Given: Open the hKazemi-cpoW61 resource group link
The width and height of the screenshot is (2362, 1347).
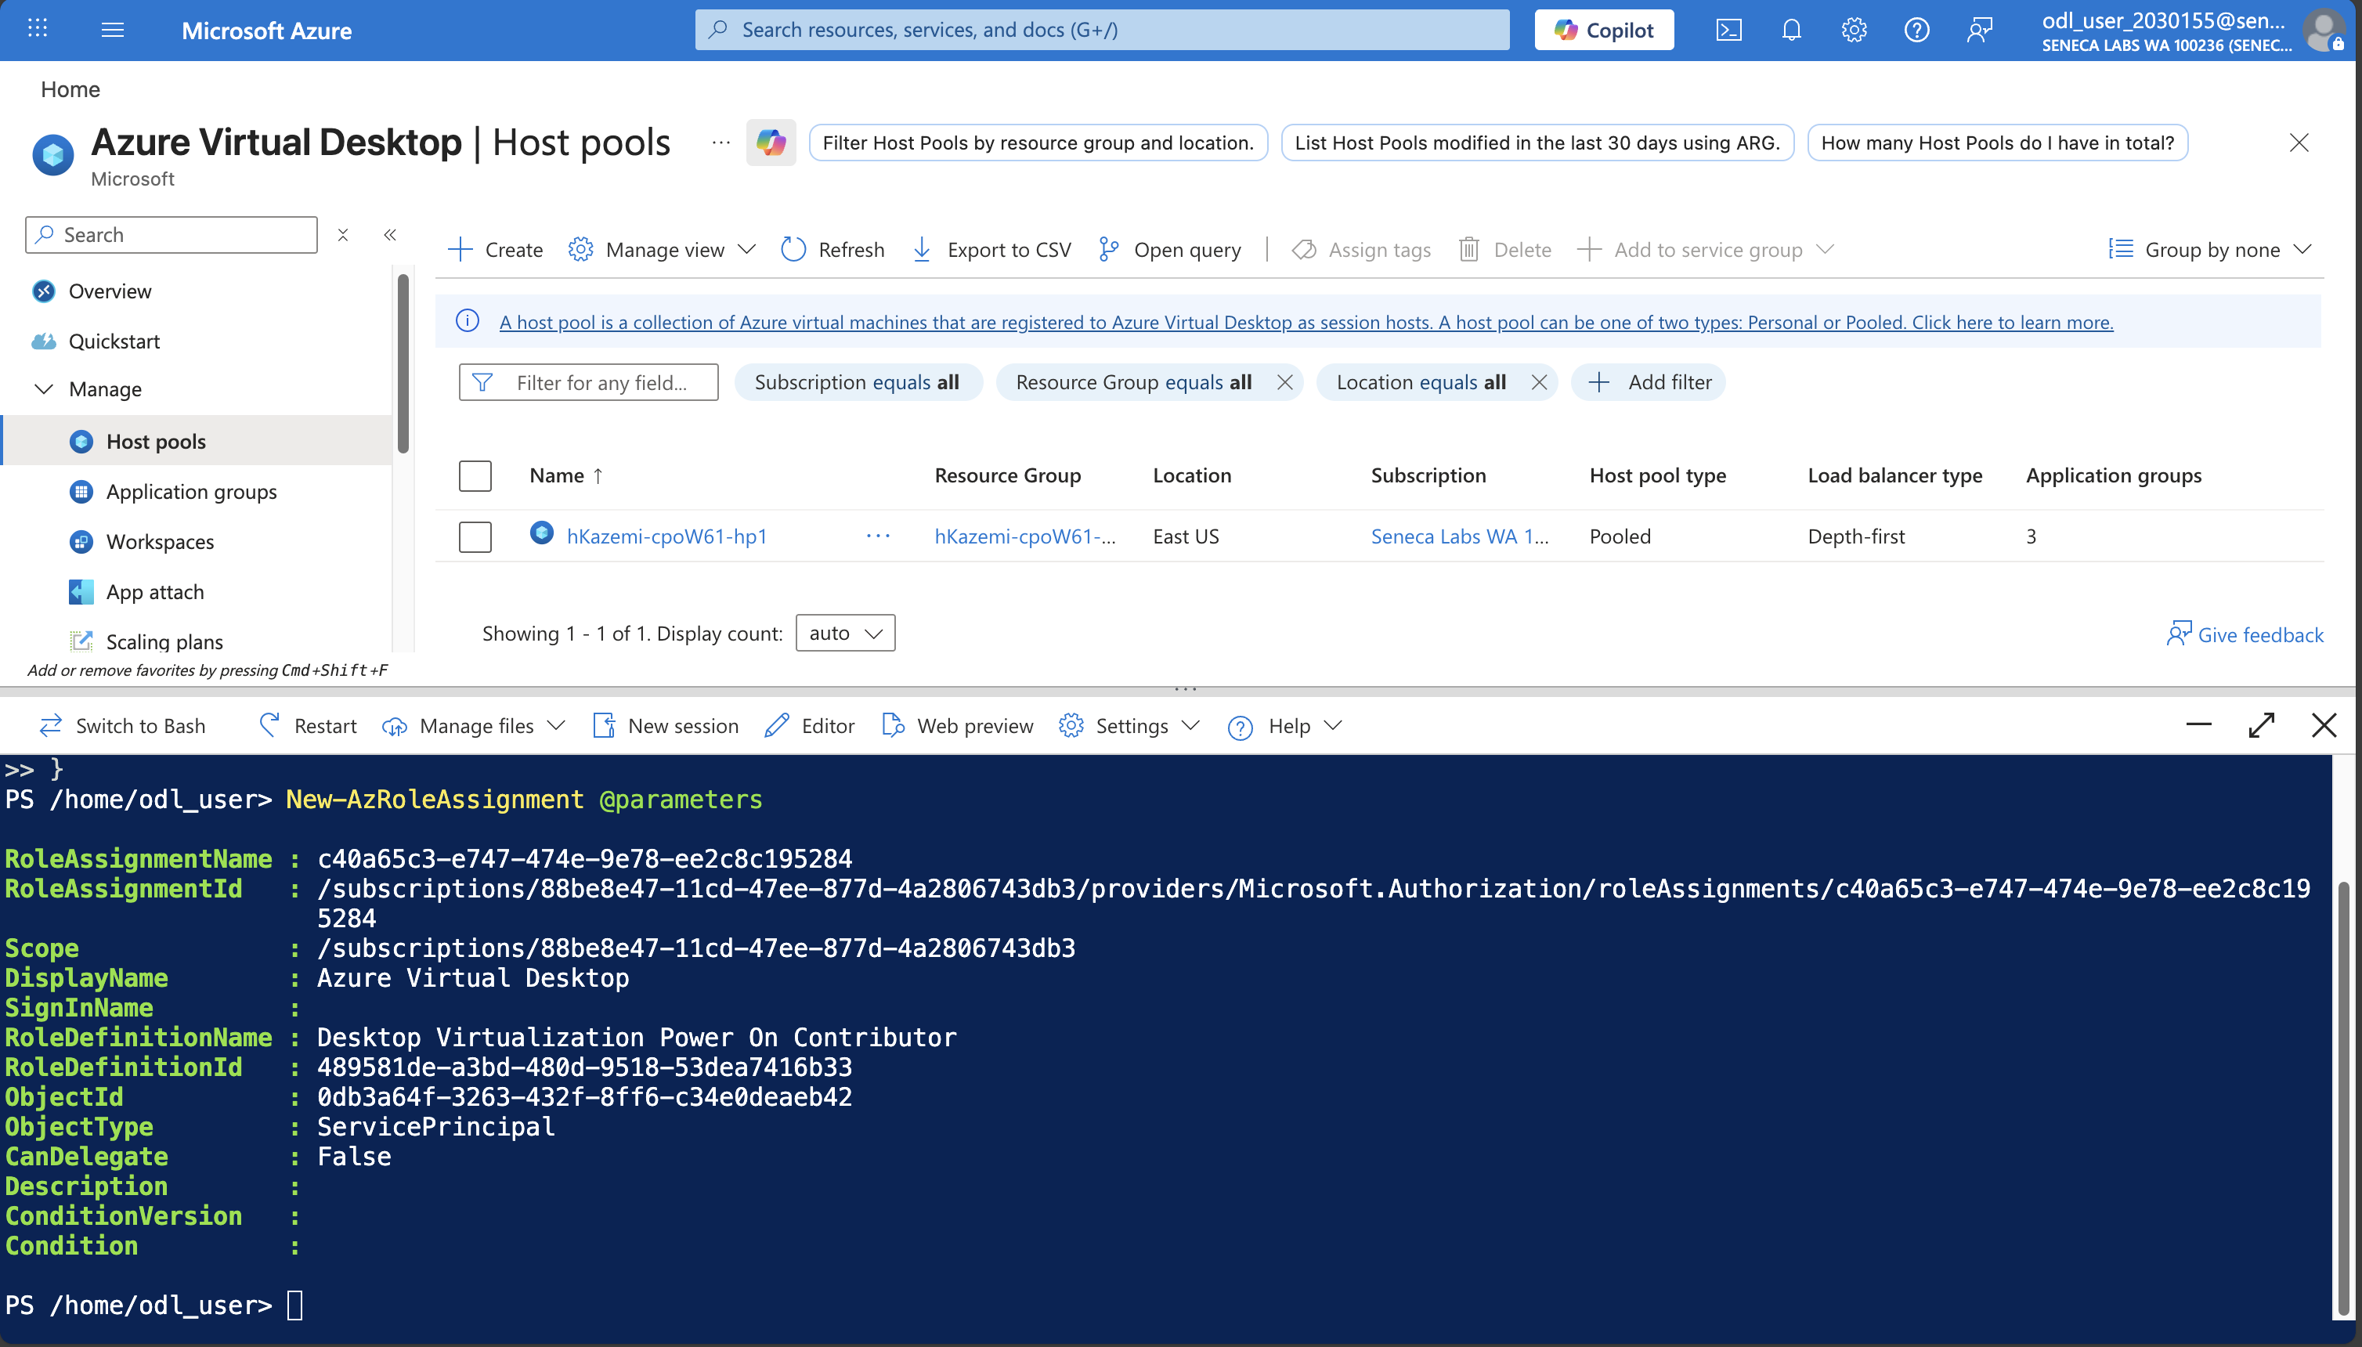Looking at the screenshot, I should coord(1025,536).
